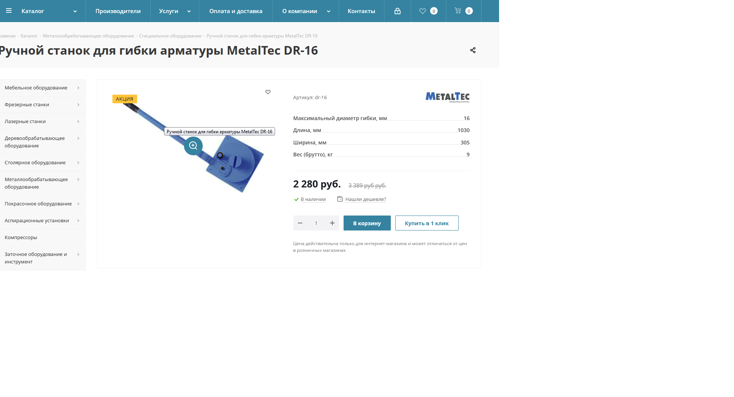Open Лазерные станки sidebar category

click(43, 122)
